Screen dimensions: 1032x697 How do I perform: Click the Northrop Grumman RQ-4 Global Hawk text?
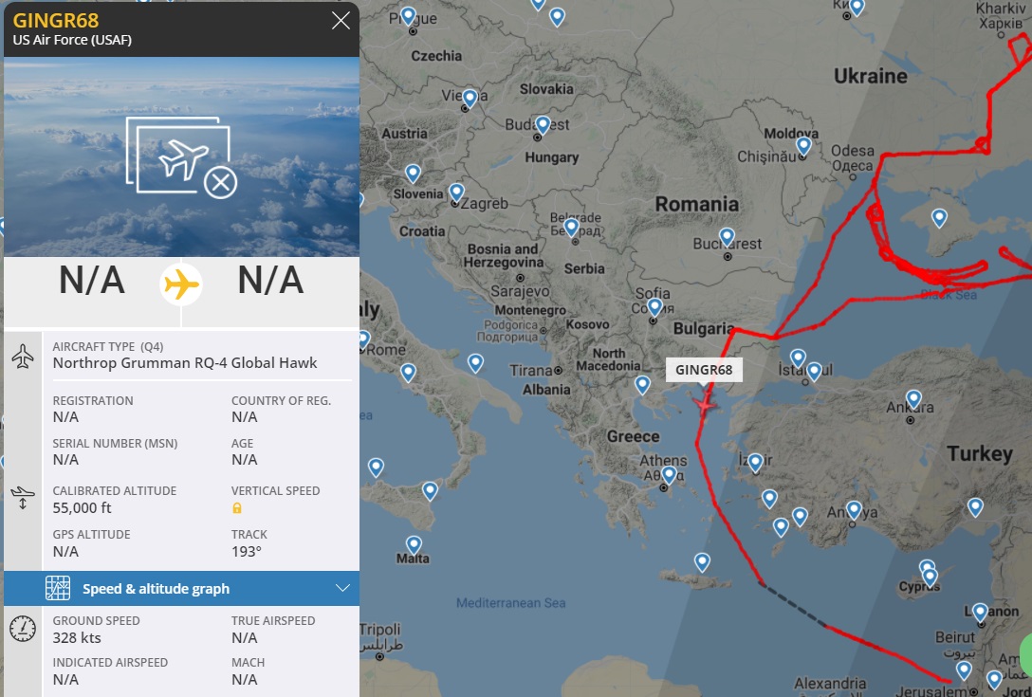185,363
